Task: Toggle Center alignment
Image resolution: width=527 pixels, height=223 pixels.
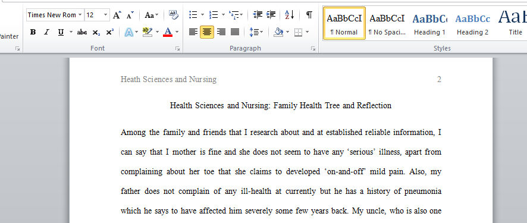Action: (207, 32)
